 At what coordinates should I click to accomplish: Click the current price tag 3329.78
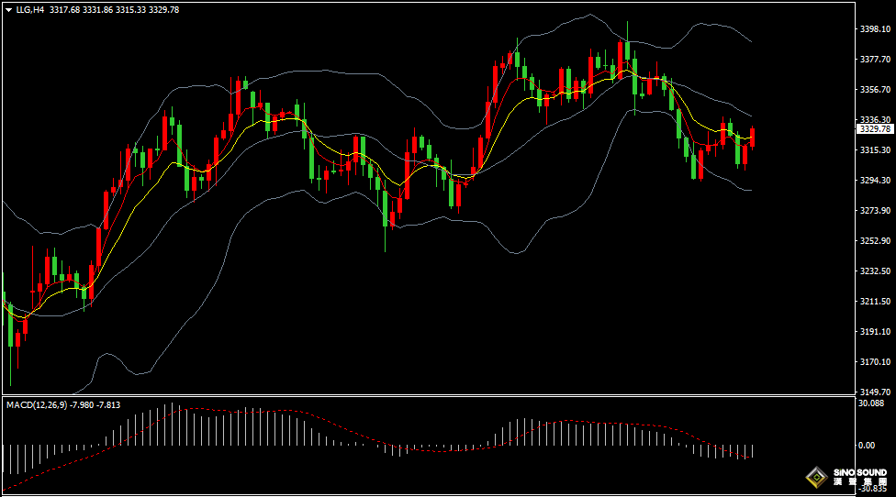875,129
